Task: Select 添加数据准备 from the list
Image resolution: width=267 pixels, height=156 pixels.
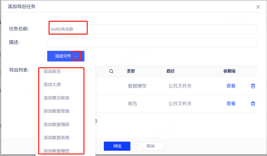Action: (x=57, y=111)
